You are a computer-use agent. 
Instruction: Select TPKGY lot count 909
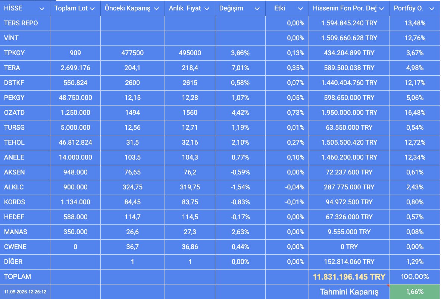pos(75,53)
